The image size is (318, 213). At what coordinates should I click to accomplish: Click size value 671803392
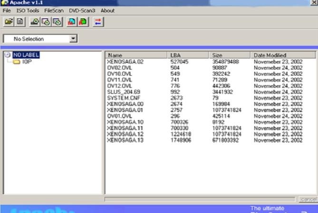225,140
